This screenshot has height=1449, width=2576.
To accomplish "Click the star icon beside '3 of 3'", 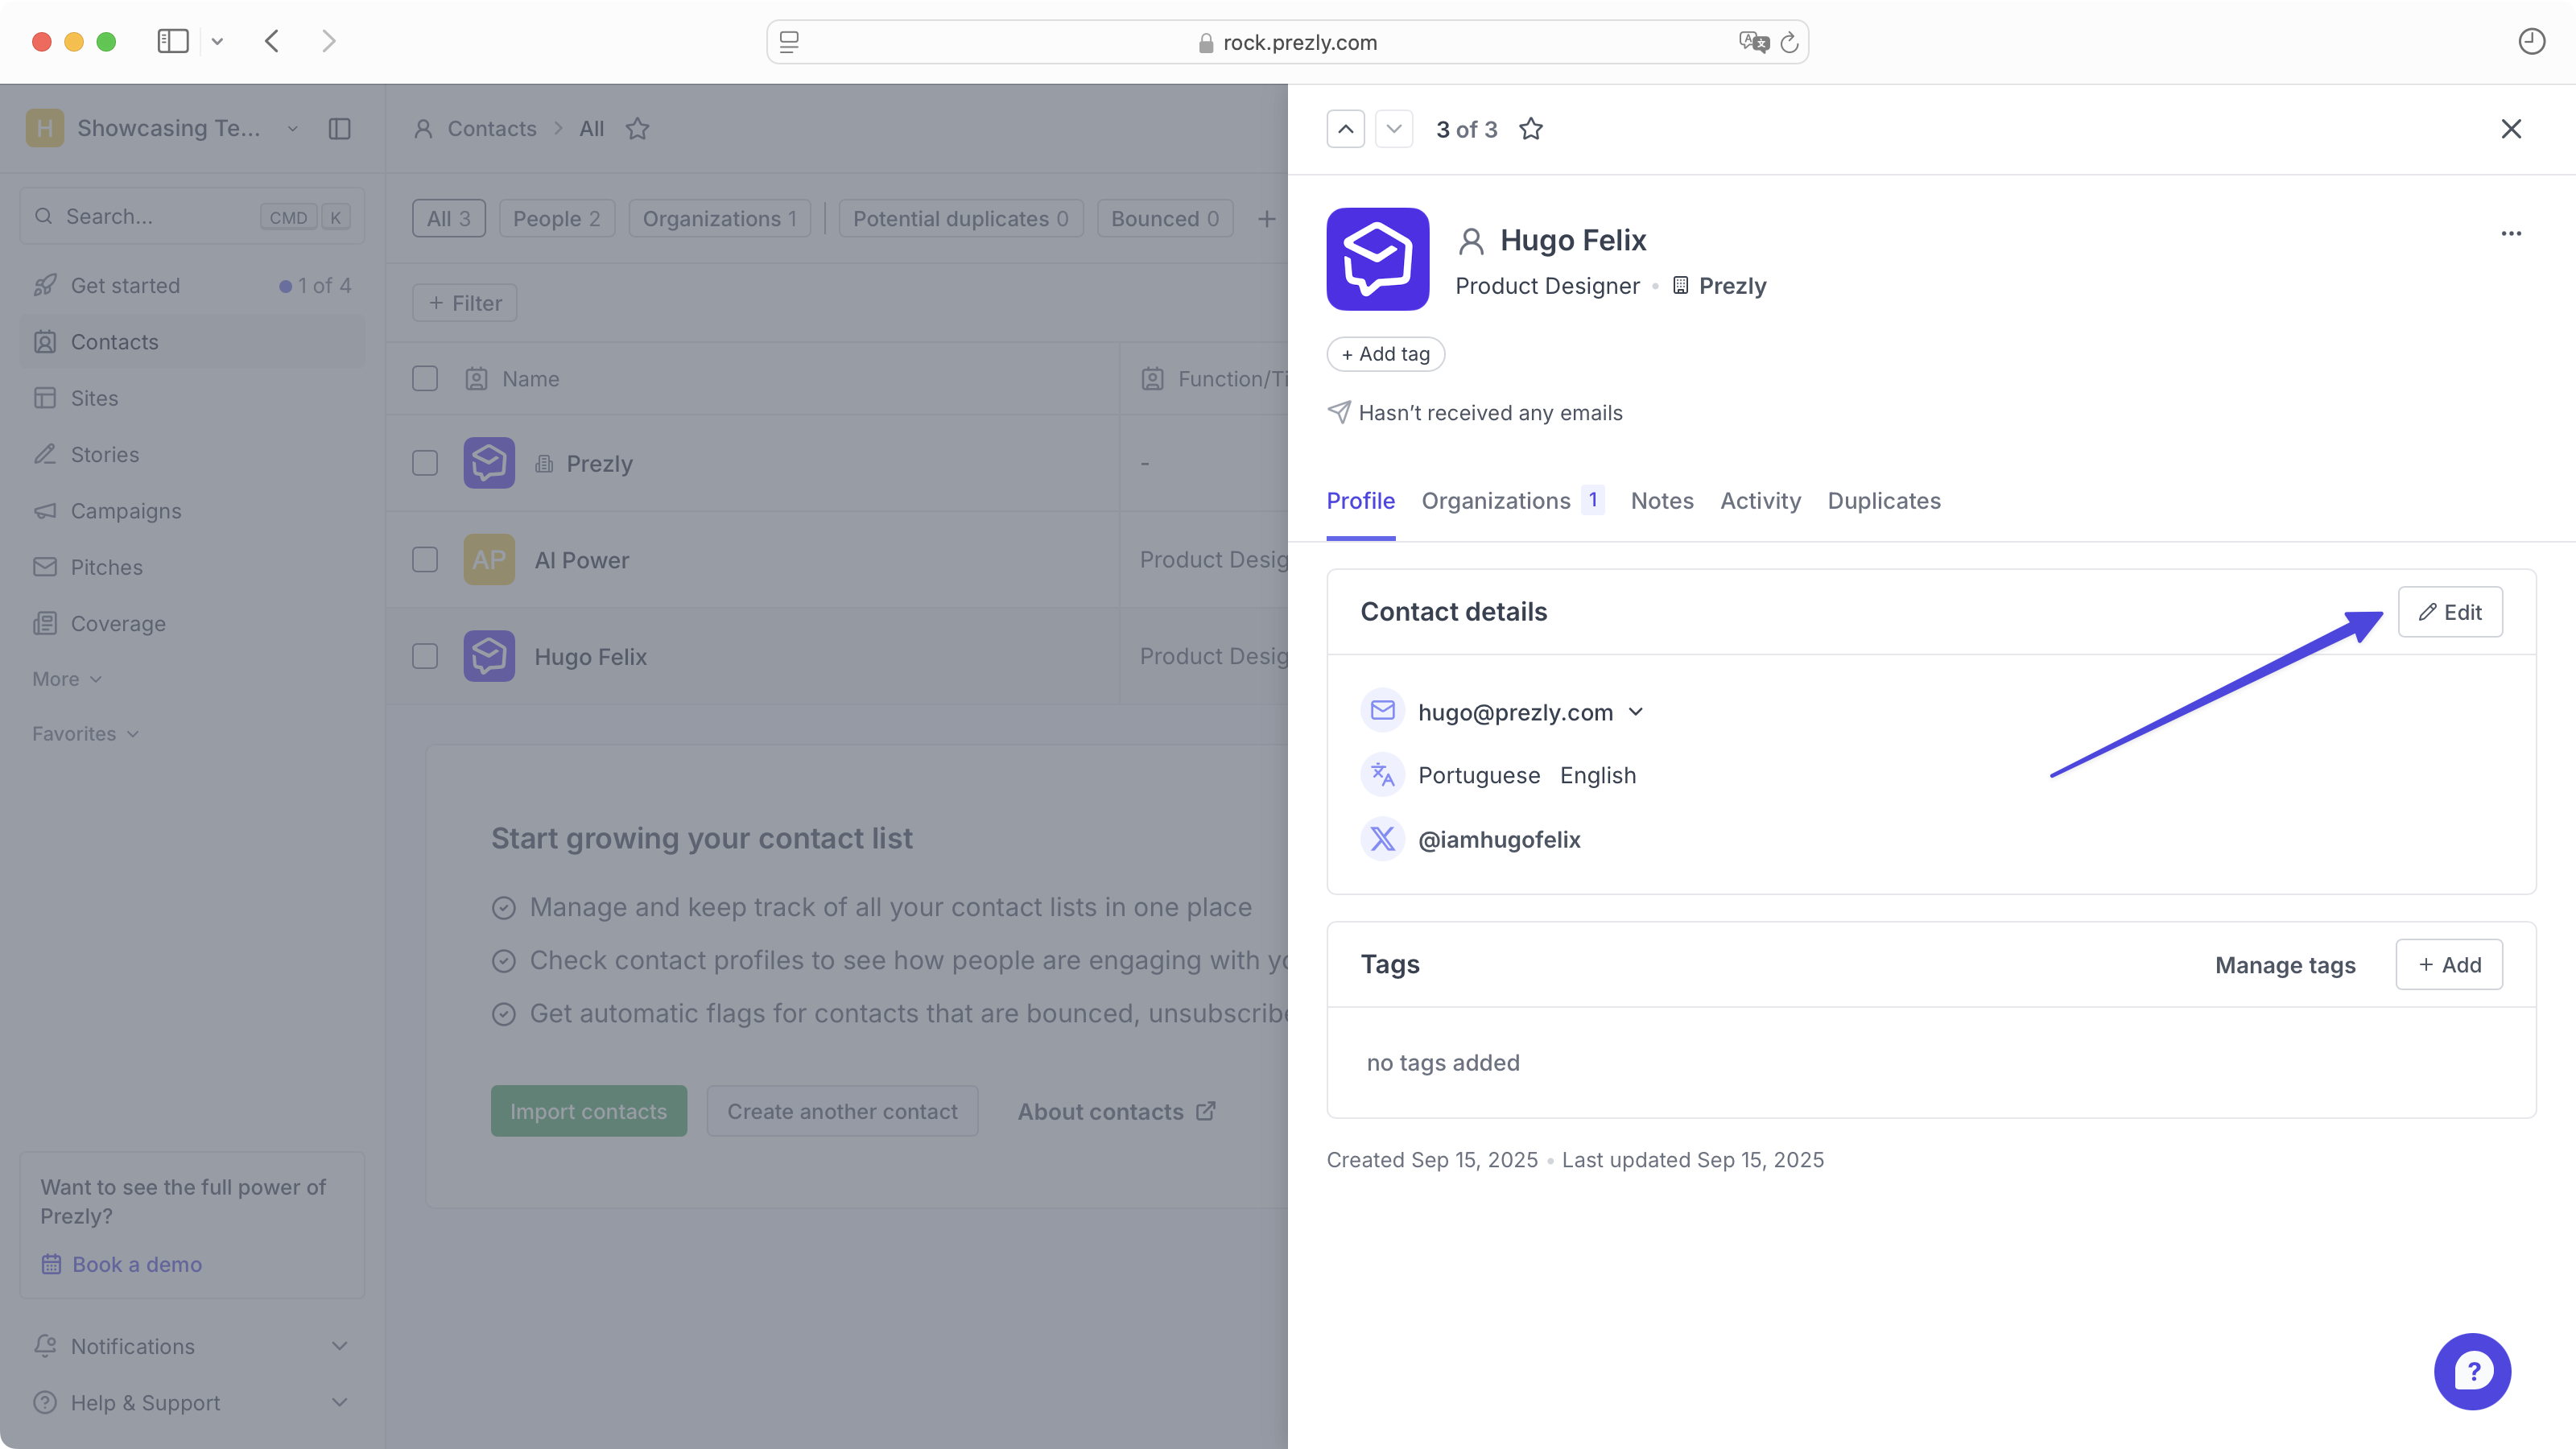I will pyautogui.click(x=1530, y=129).
